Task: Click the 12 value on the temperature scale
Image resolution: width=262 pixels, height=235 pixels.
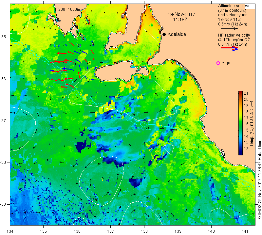Action: pos(246,149)
